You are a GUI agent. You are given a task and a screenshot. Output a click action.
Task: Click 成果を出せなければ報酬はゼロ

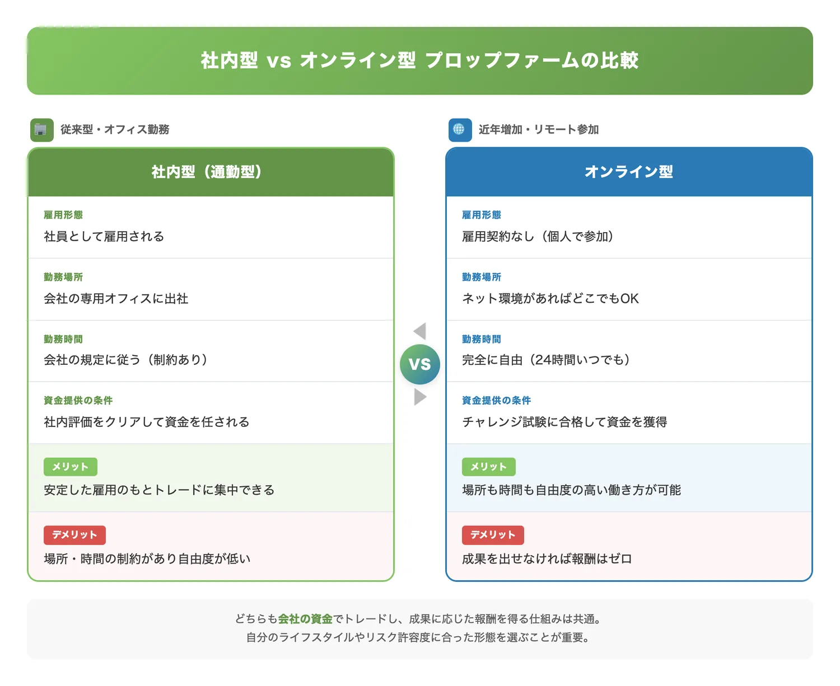tap(547, 559)
